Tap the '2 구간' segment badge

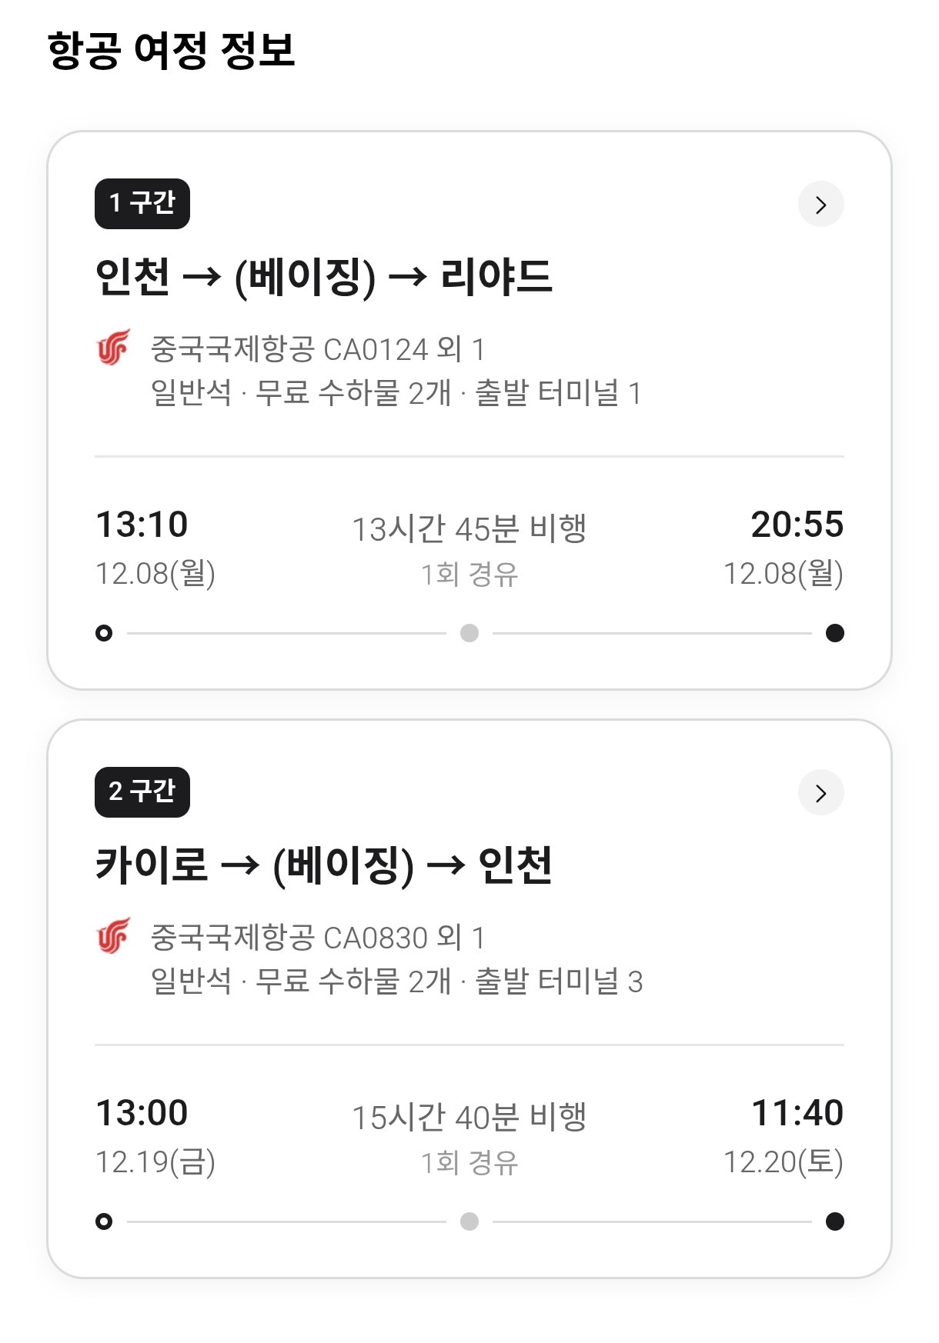(142, 792)
